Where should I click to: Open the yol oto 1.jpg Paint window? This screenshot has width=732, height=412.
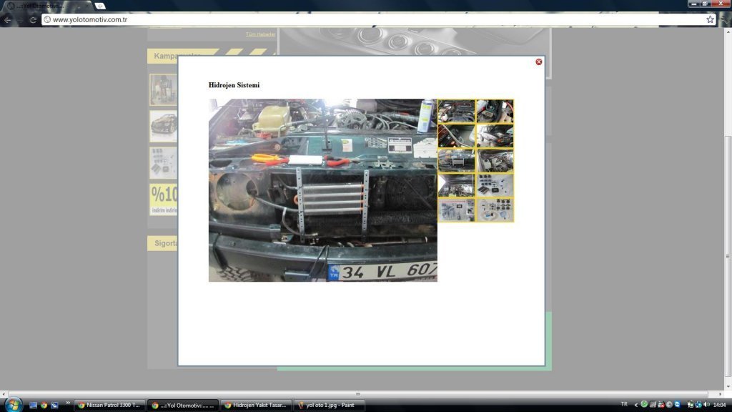coord(330,405)
